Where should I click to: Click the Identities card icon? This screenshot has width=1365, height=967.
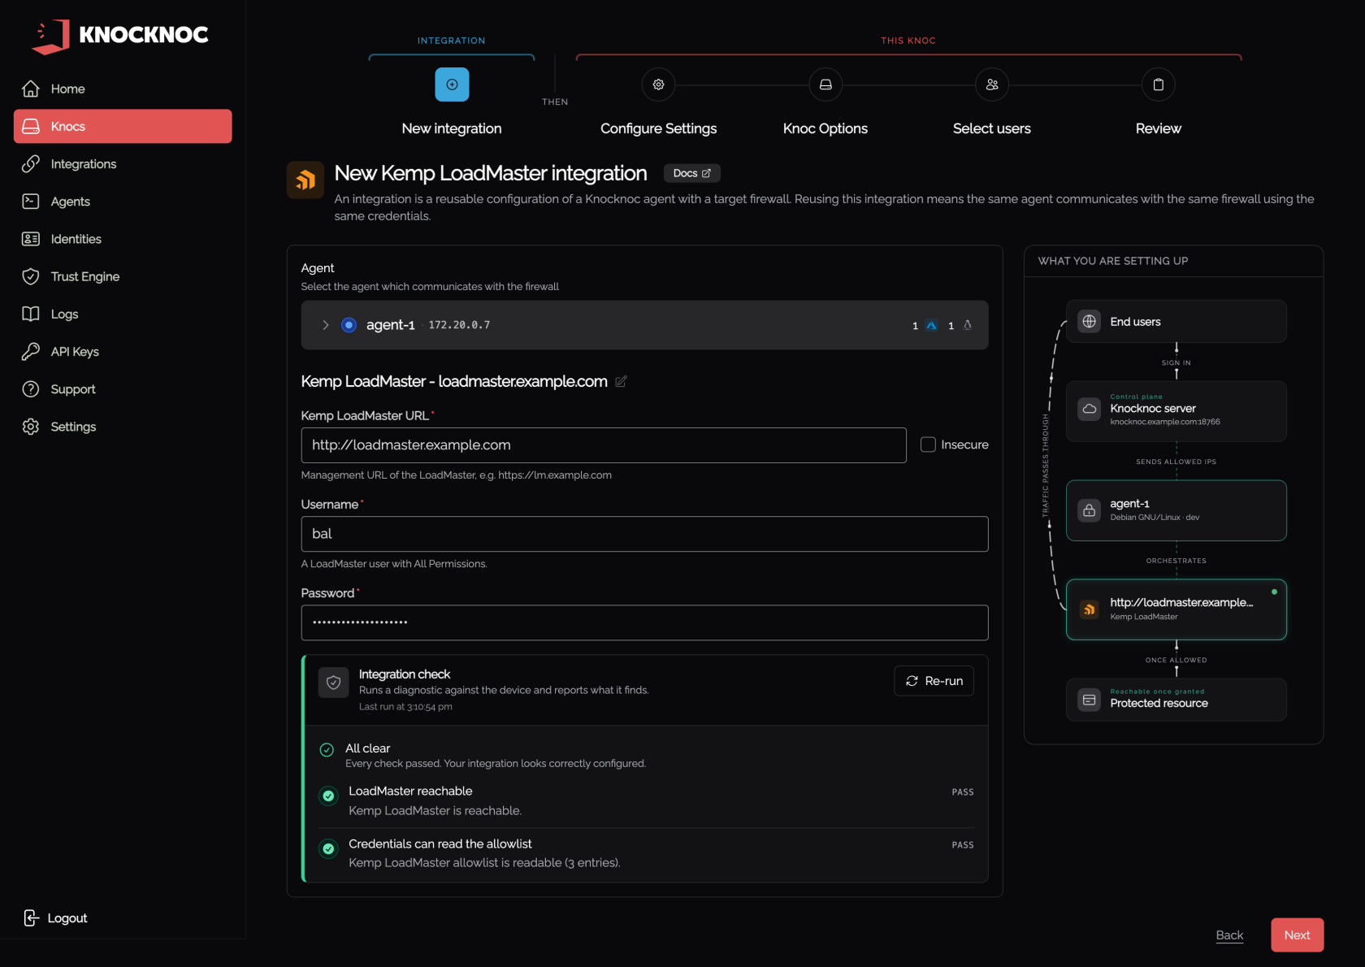pos(31,239)
